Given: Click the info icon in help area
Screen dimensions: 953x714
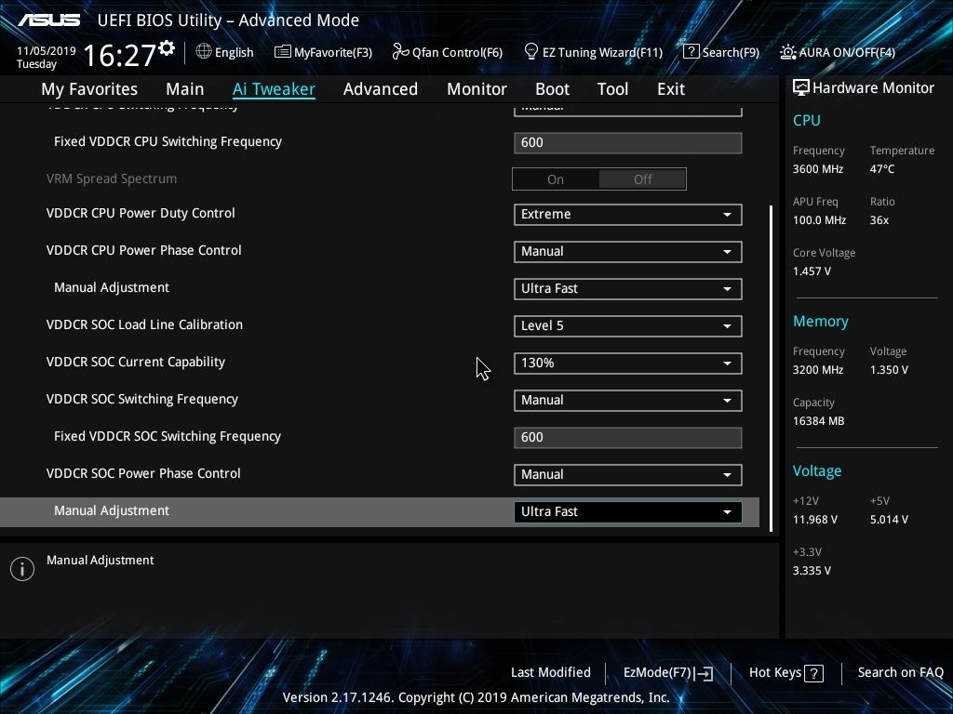Looking at the screenshot, I should (22, 569).
